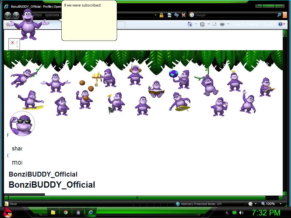This screenshot has height=218, width=291.
Task: Click the privacy report icon in status bar
Action: click(x=250, y=204)
